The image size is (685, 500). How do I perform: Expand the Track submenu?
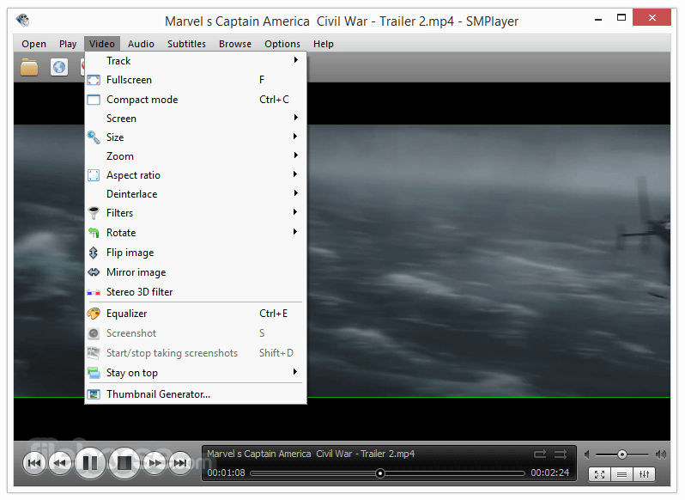196,61
